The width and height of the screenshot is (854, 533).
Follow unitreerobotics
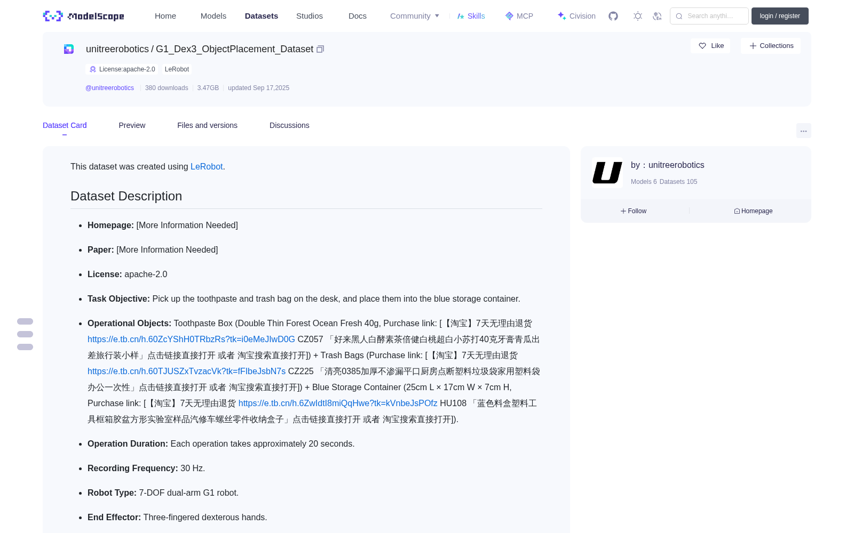634,211
